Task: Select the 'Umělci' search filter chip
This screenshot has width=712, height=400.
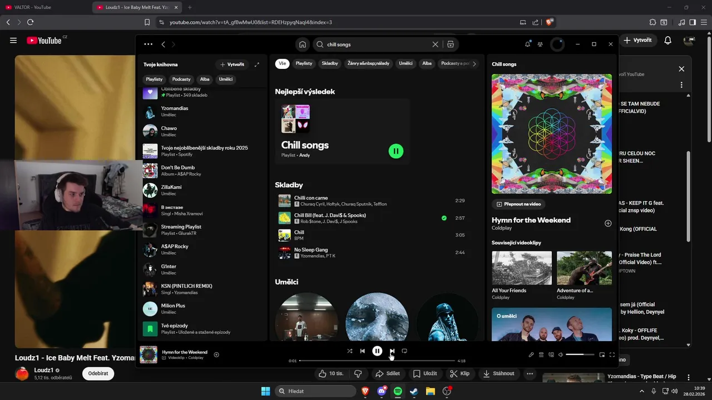Action: pos(406,63)
